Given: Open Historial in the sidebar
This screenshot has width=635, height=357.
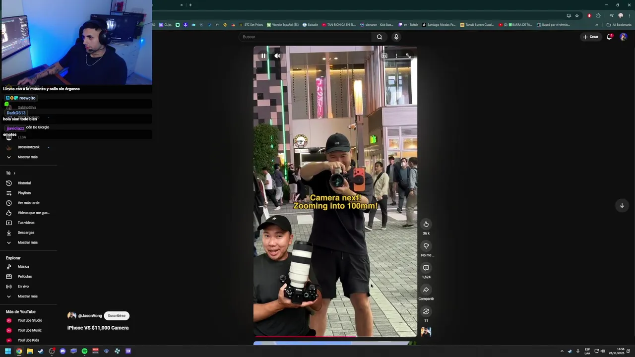Looking at the screenshot, I should [x=24, y=183].
